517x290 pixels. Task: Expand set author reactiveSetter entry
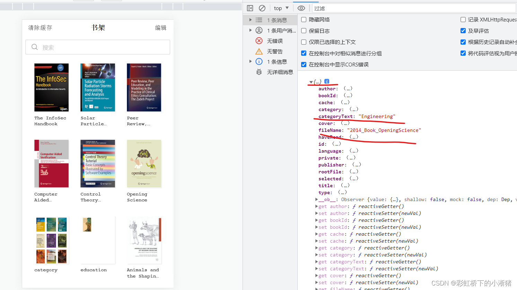tap(316, 213)
